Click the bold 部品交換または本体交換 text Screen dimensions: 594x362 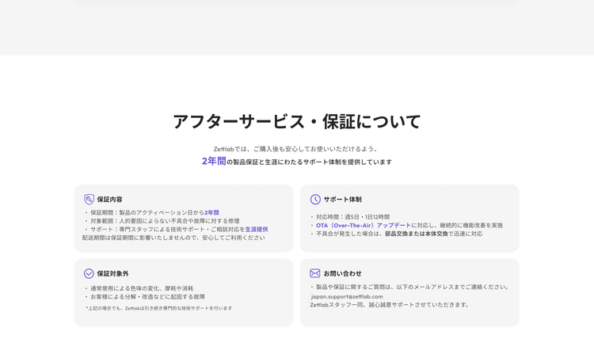417,234
